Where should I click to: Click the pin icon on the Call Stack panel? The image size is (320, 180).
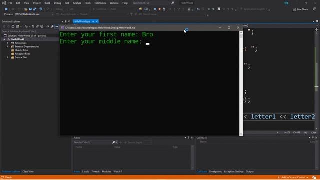click(x=313, y=138)
